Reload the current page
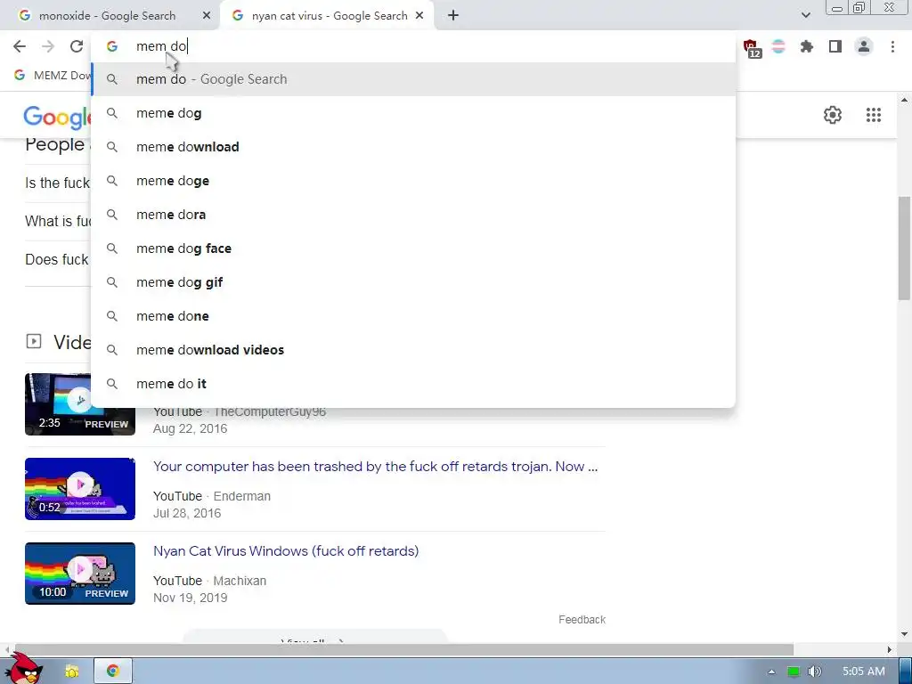This screenshot has height=684, width=912. click(x=77, y=46)
